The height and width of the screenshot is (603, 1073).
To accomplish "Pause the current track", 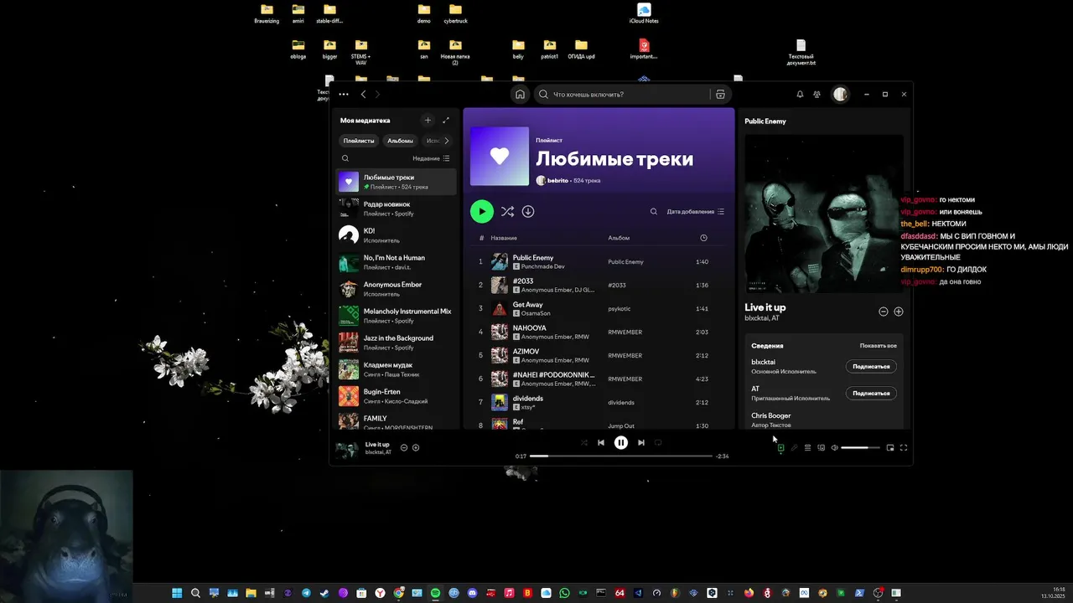I will click(x=621, y=443).
